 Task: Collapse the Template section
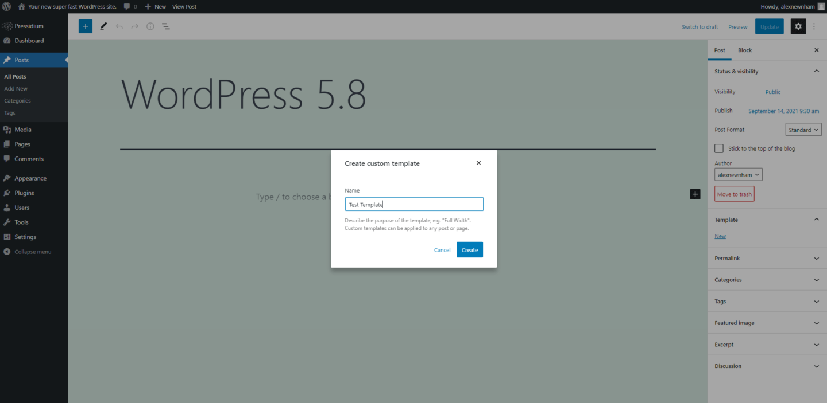click(x=767, y=220)
